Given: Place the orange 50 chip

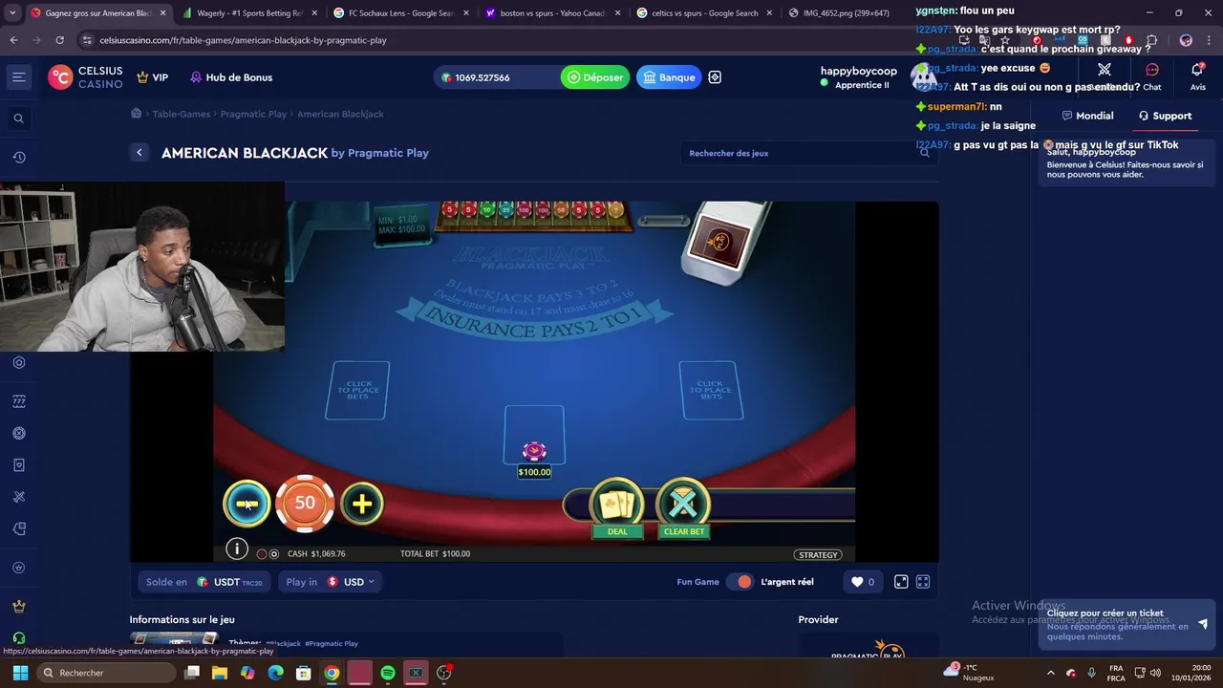Looking at the screenshot, I should tap(305, 503).
